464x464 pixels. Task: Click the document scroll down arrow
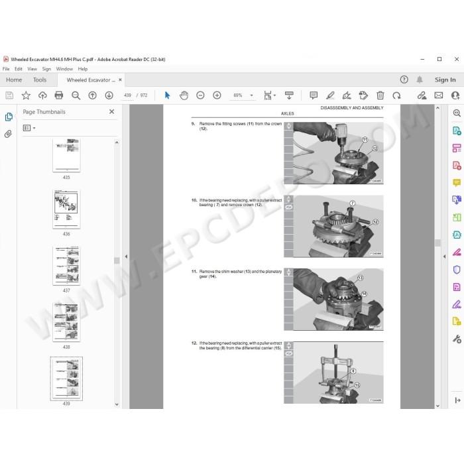[x=437, y=406]
